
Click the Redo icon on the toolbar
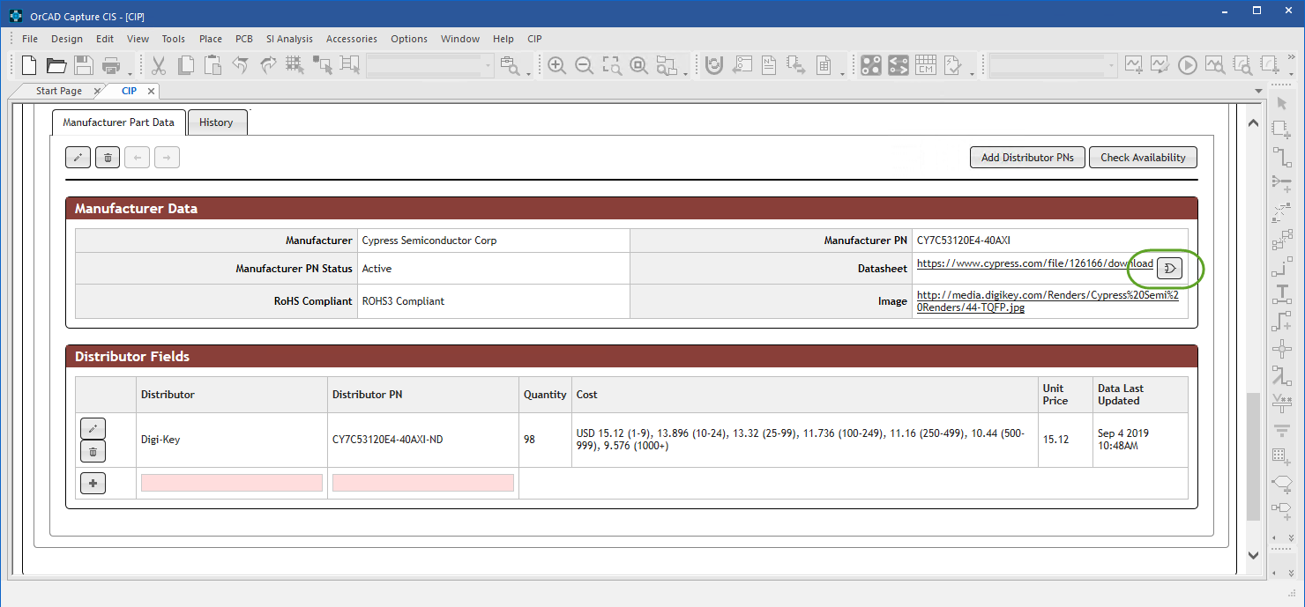(266, 65)
